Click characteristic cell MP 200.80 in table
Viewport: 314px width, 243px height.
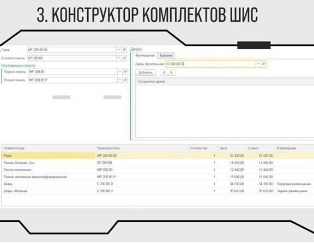105,170
